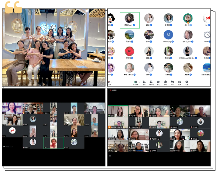The image size is (216, 171).
Task: Select the blue "M" letter avatar participant
Action: tap(169, 35)
